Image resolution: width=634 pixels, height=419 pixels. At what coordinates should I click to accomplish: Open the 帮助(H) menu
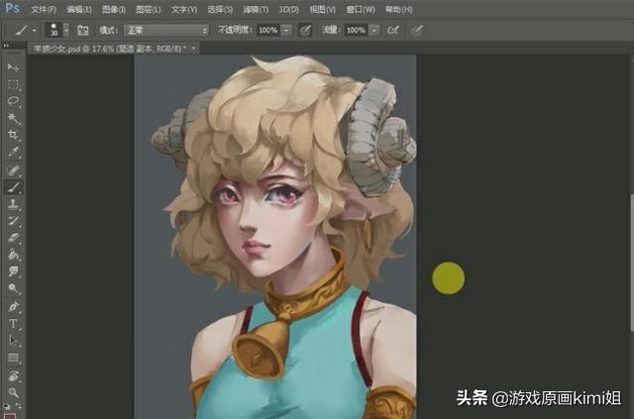pos(398,9)
